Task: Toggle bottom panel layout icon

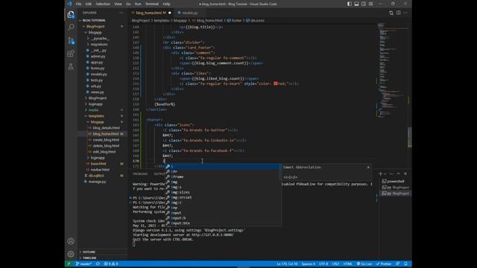Action: tap(356, 4)
